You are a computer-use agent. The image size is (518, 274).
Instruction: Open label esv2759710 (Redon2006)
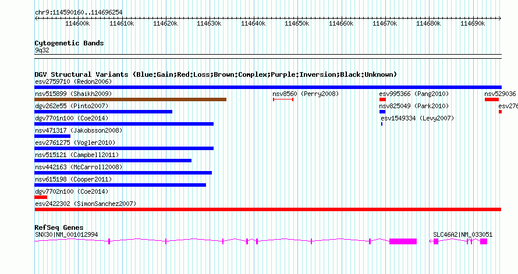pos(73,81)
